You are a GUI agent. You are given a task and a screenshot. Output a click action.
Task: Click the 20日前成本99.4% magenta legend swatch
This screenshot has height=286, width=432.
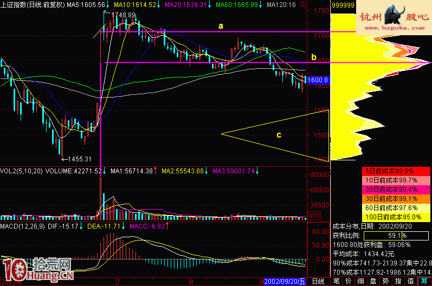click(396, 190)
